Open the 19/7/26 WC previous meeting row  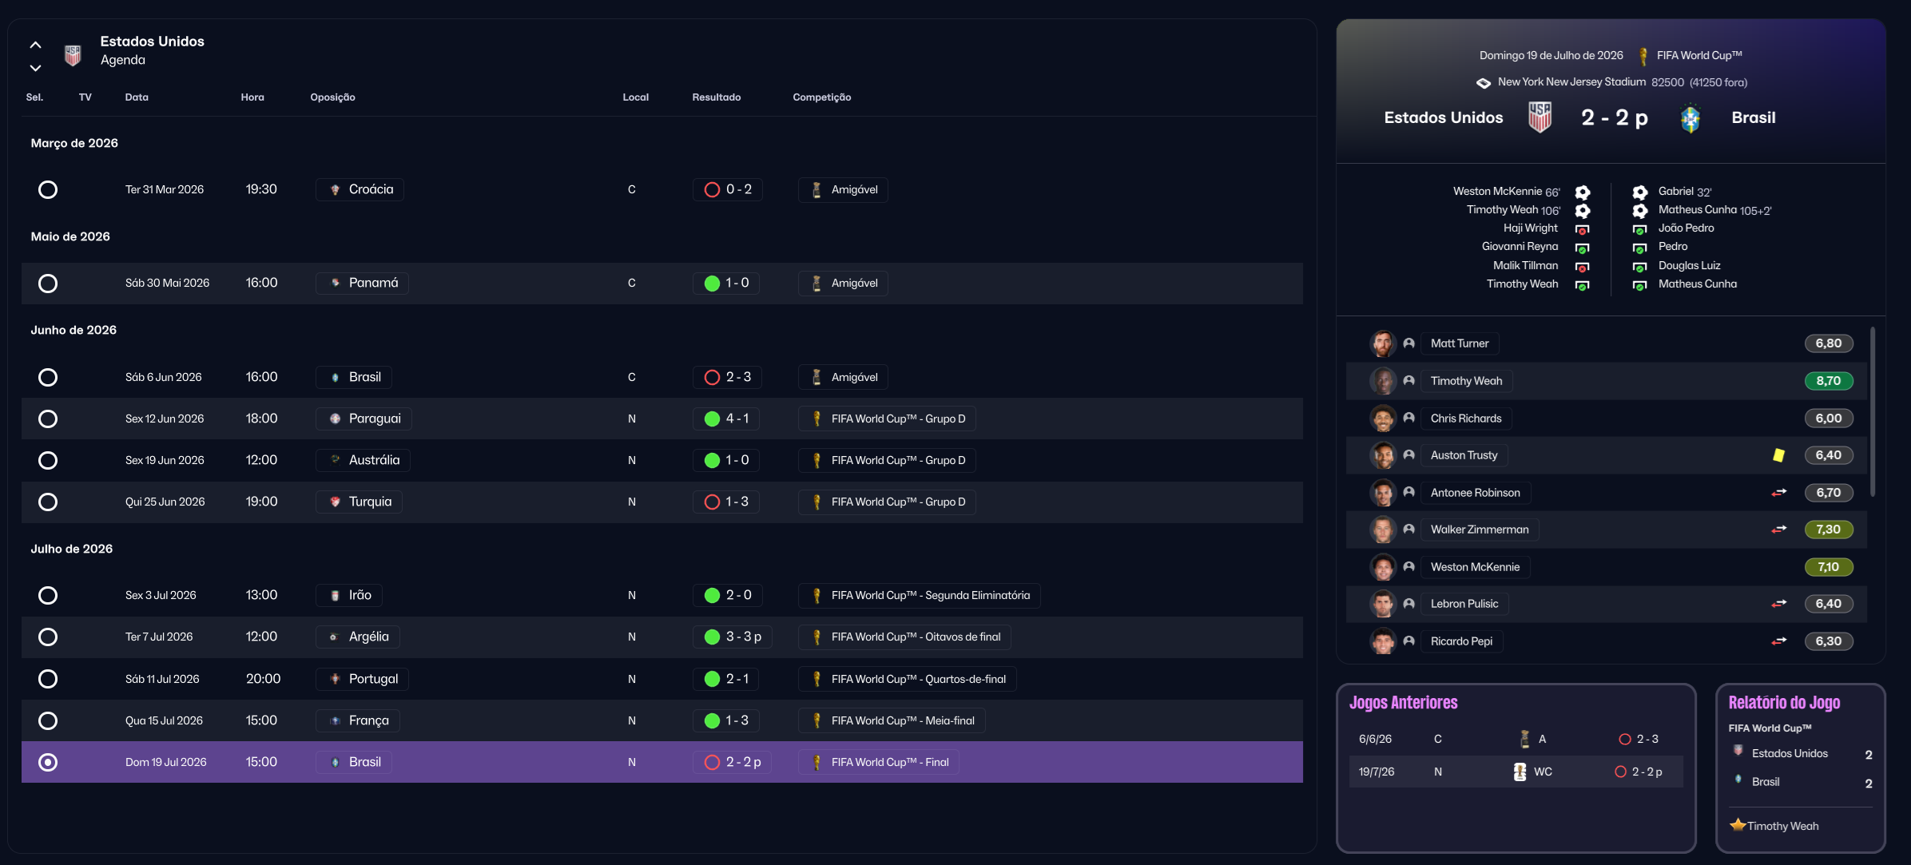pos(1516,772)
